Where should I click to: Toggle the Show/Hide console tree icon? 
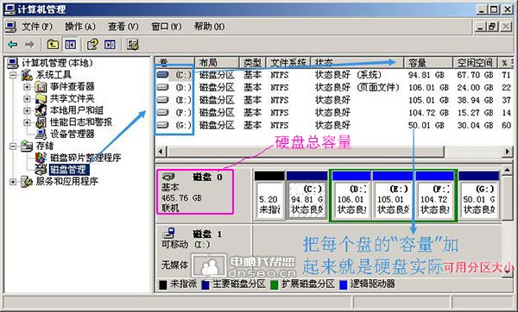(x=70, y=44)
